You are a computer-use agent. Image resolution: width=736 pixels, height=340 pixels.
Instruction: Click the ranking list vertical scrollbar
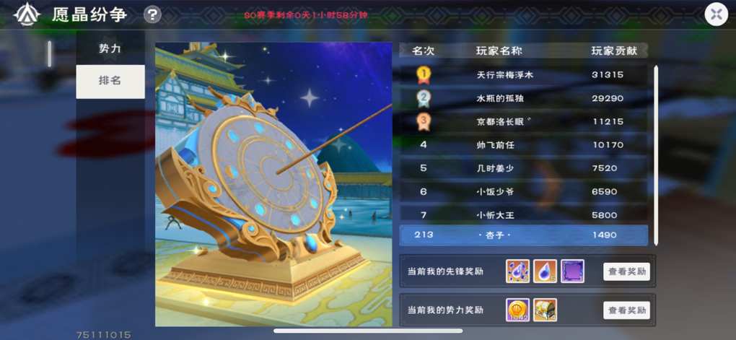(x=656, y=155)
